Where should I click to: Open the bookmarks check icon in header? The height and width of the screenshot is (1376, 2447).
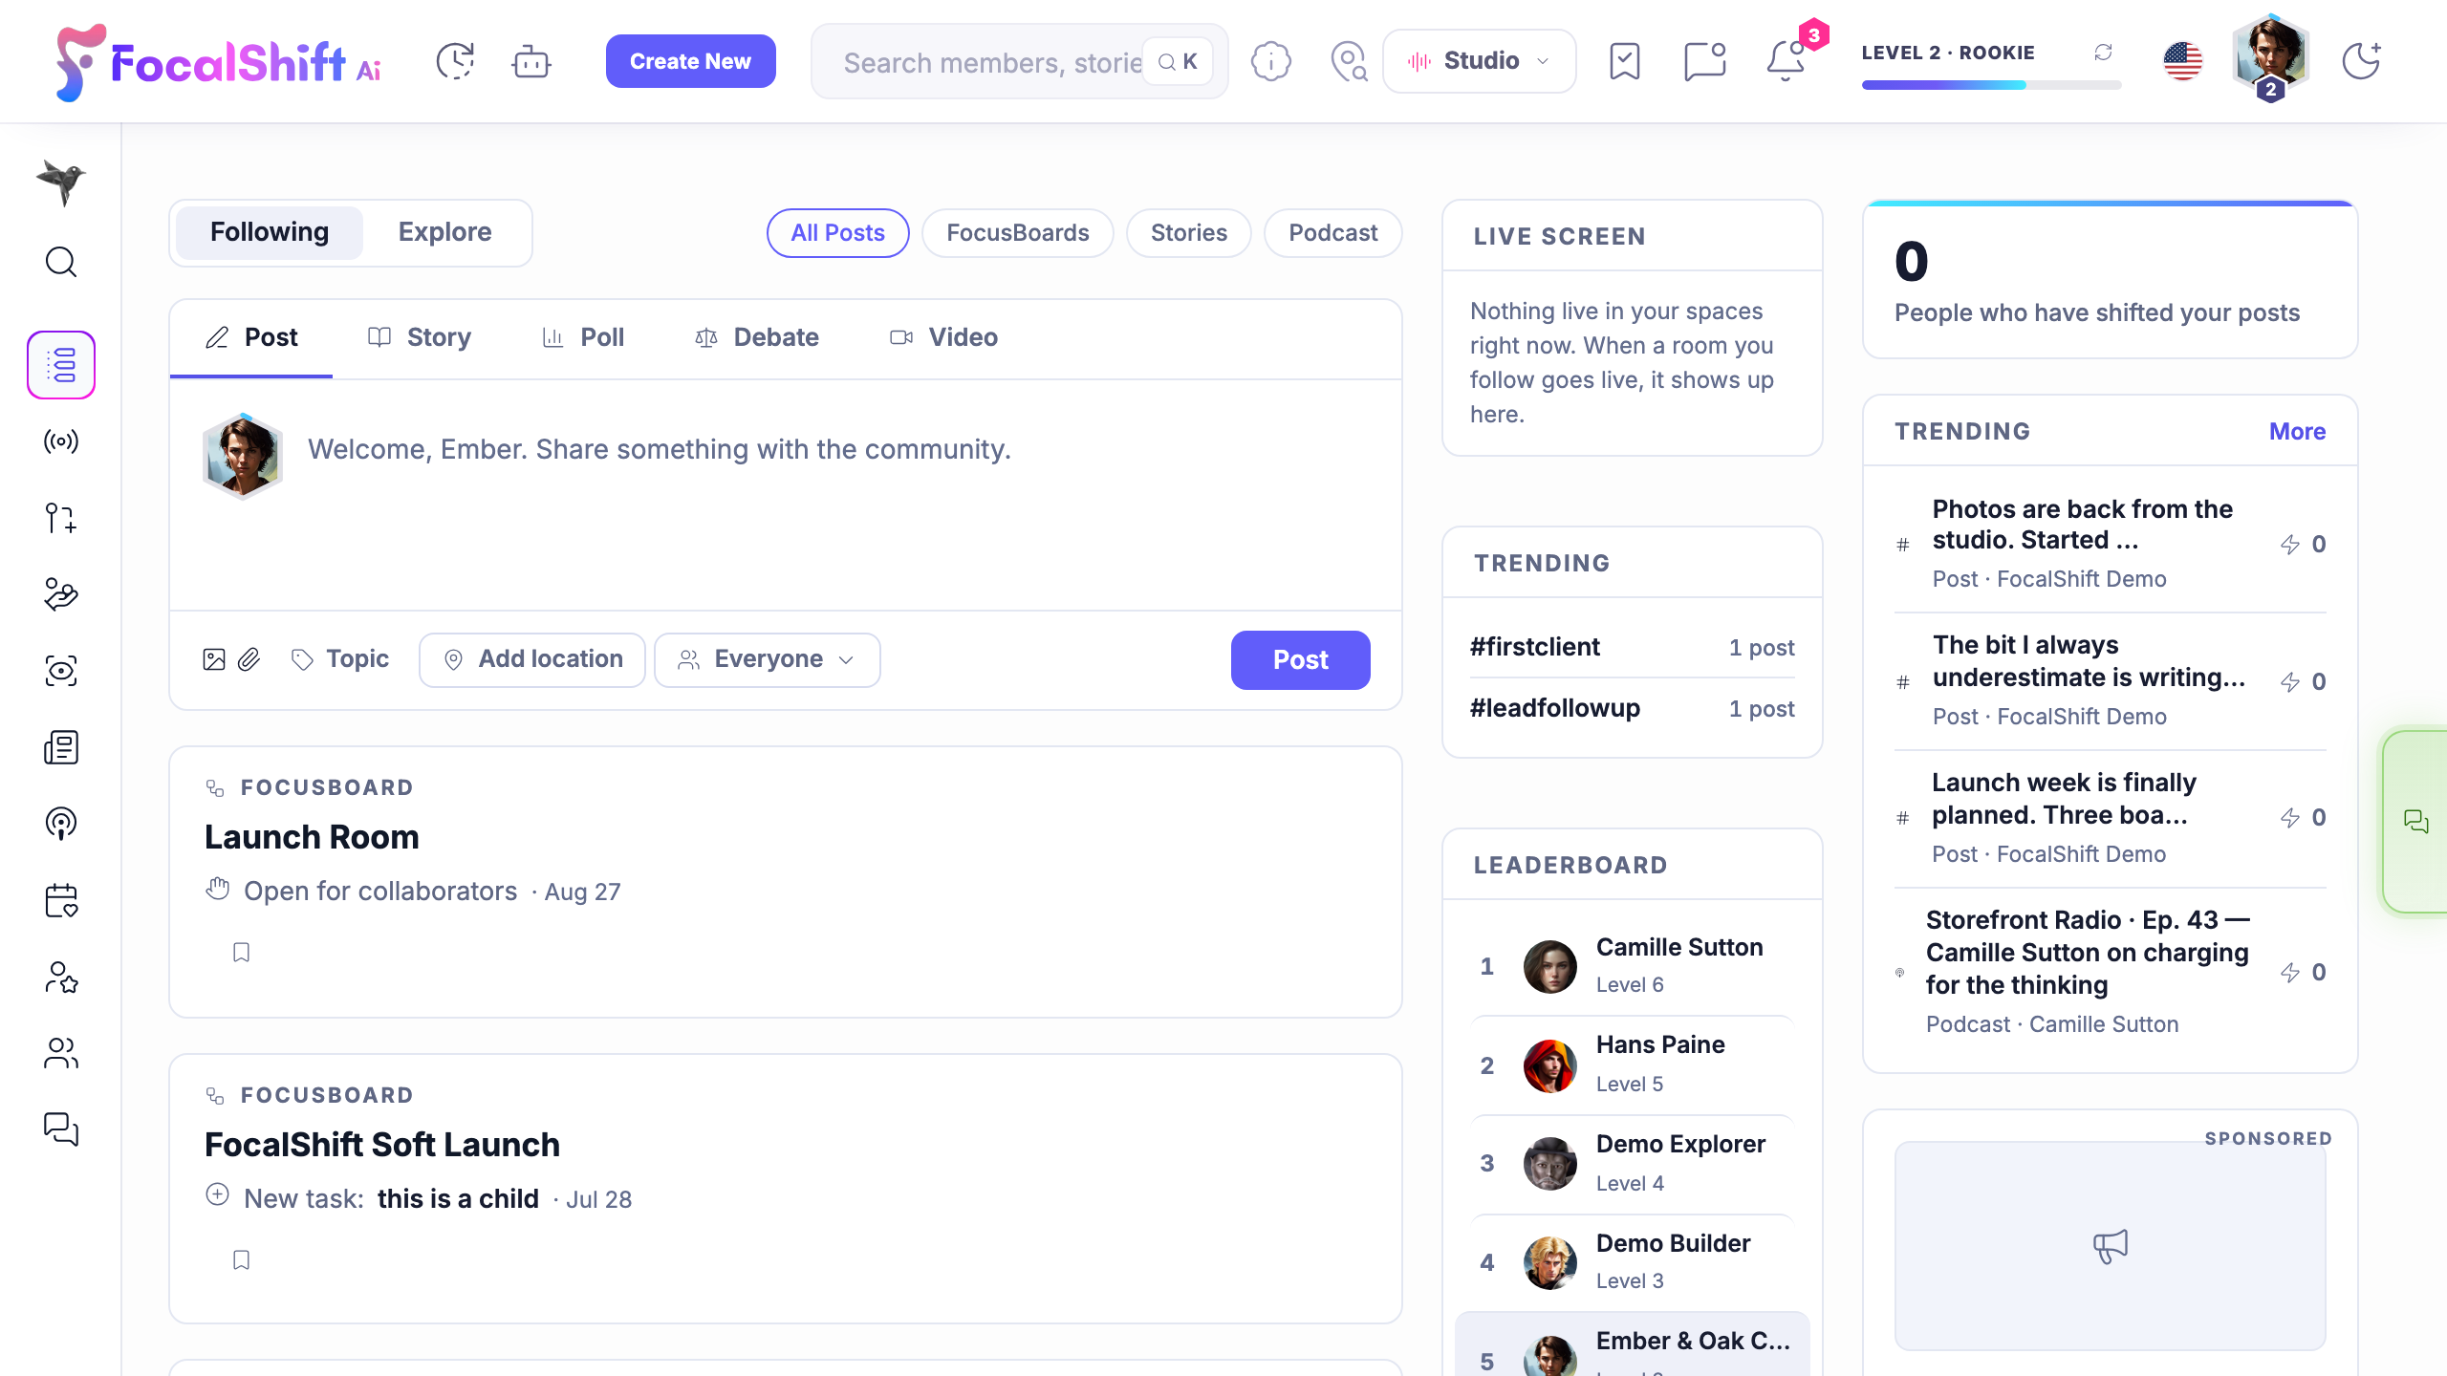tap(1624, 61)
